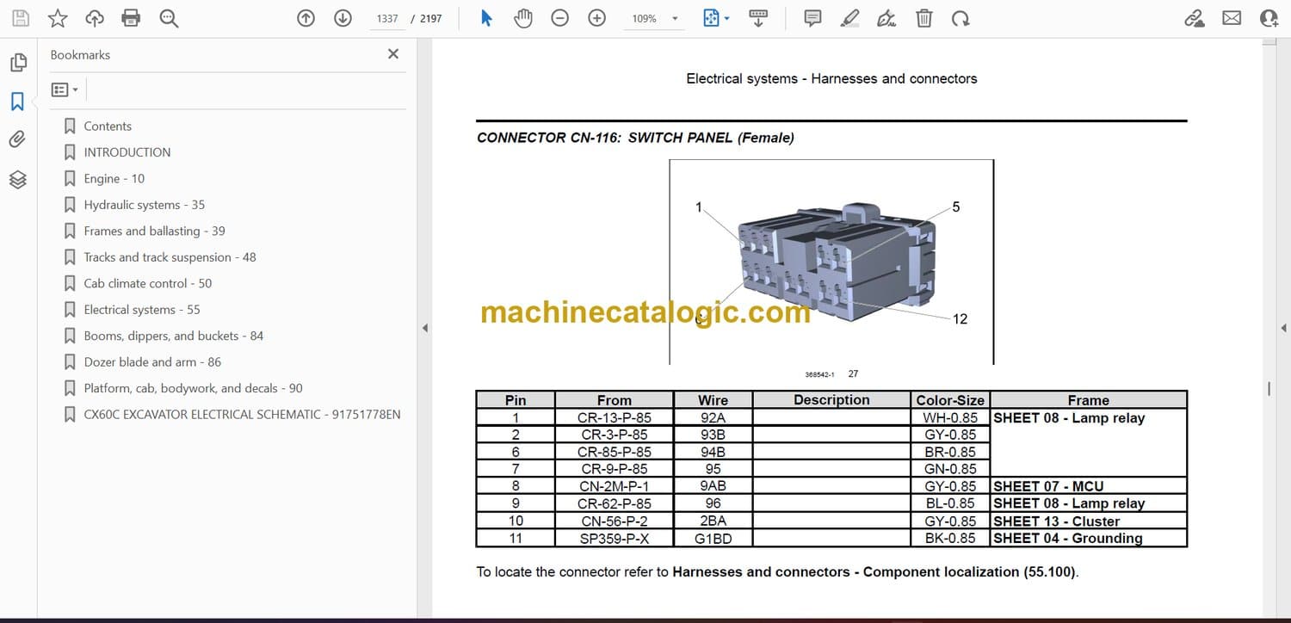Open the Hydraulic systems - 35 bookmark
Viewport: 1291px width, 623px height.
(144, 205)
